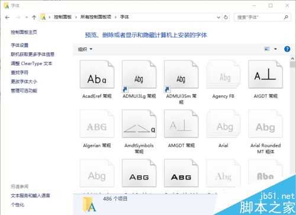Open 调整 ClearType 文本 link
This screenshot has width=296, height=215.
pos(31,63)
